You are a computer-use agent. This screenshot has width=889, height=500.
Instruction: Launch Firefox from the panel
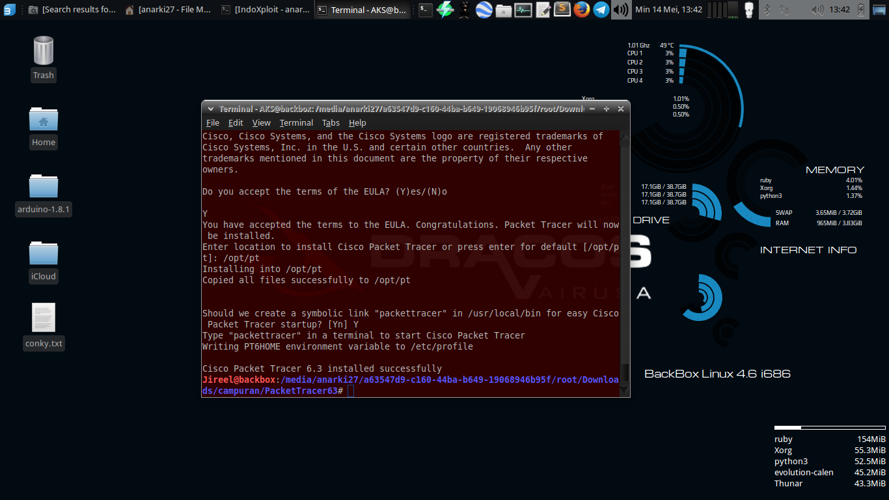coord(582,10)
